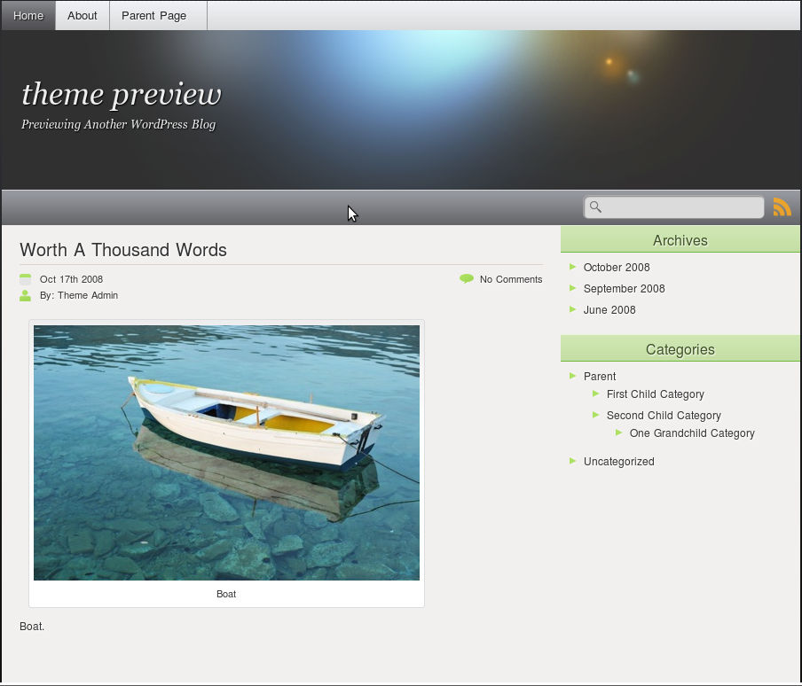This screenshot has width=802, height=686.
Task: Open the Worth A Thousand Words post
Action: pyautogui.click(x=123, y=250)
